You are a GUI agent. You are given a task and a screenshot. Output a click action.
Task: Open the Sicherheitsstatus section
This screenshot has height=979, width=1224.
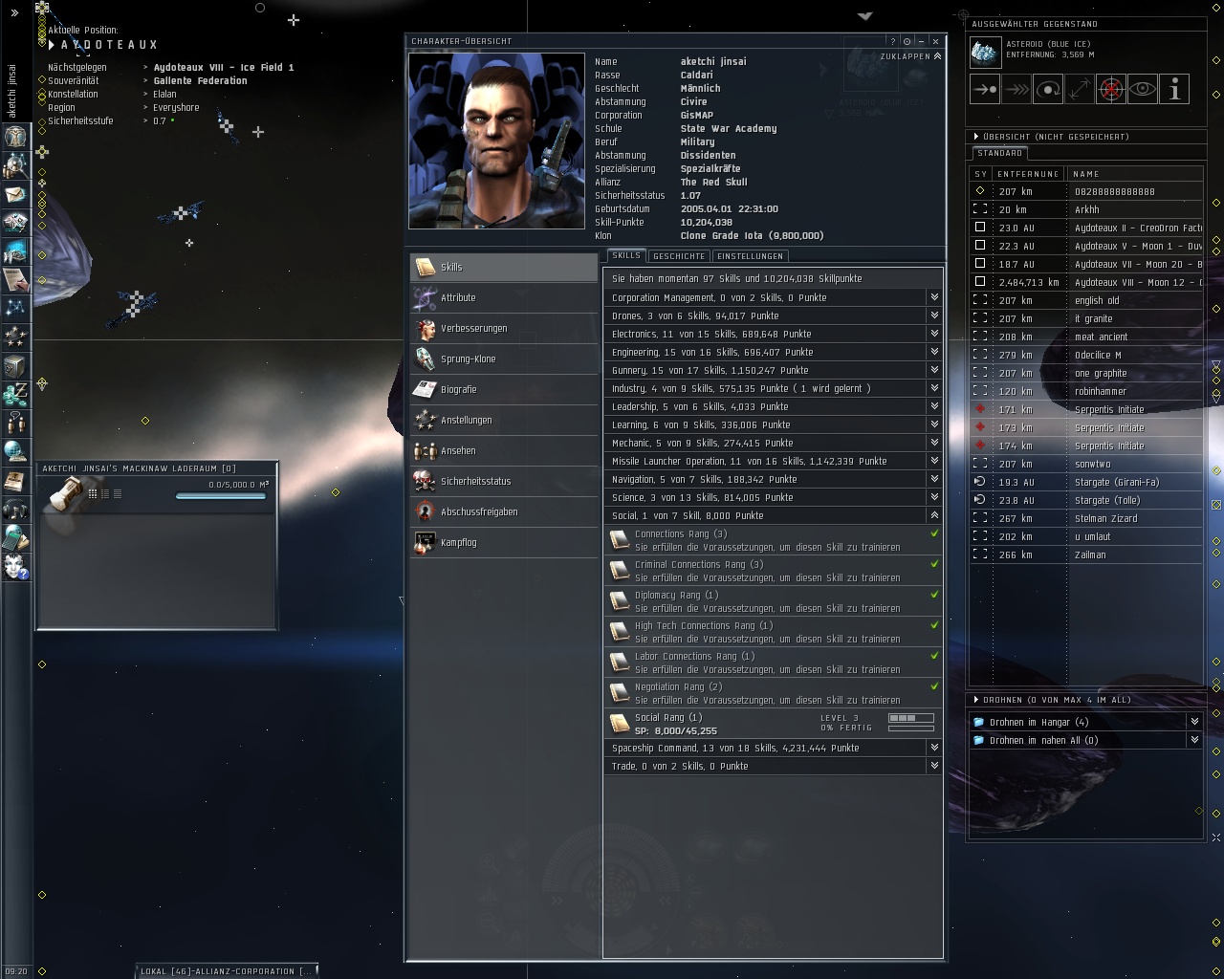pos(504,481)
